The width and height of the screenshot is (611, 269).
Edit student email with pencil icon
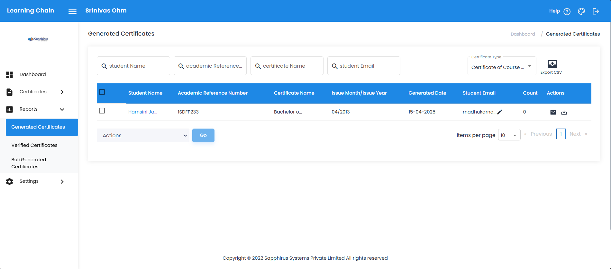tap(500, 112)
